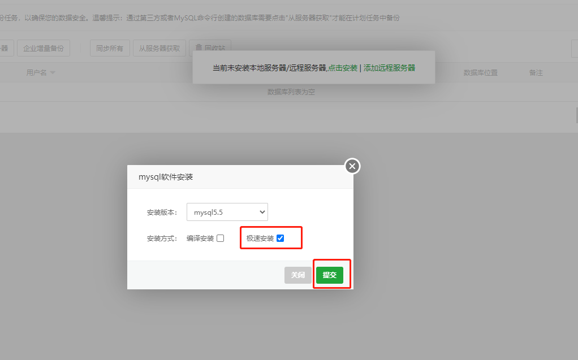Image resolution: width=578 pixels, height=360 pixels.
Task: Select the 备注 column header
Action: pos(536,73)
